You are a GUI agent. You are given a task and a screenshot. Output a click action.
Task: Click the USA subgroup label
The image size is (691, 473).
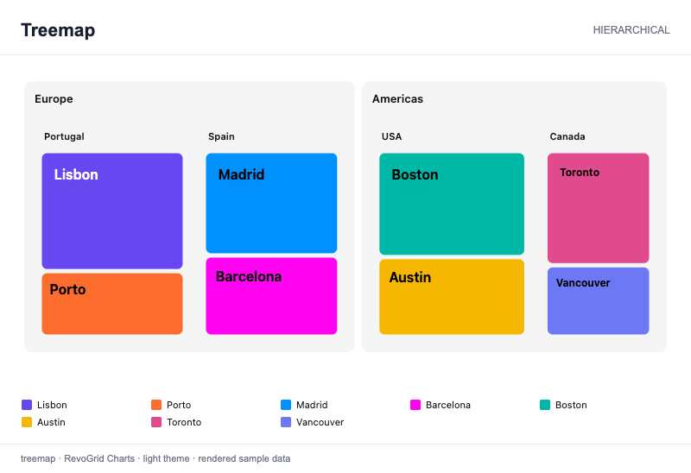(391, 136)
